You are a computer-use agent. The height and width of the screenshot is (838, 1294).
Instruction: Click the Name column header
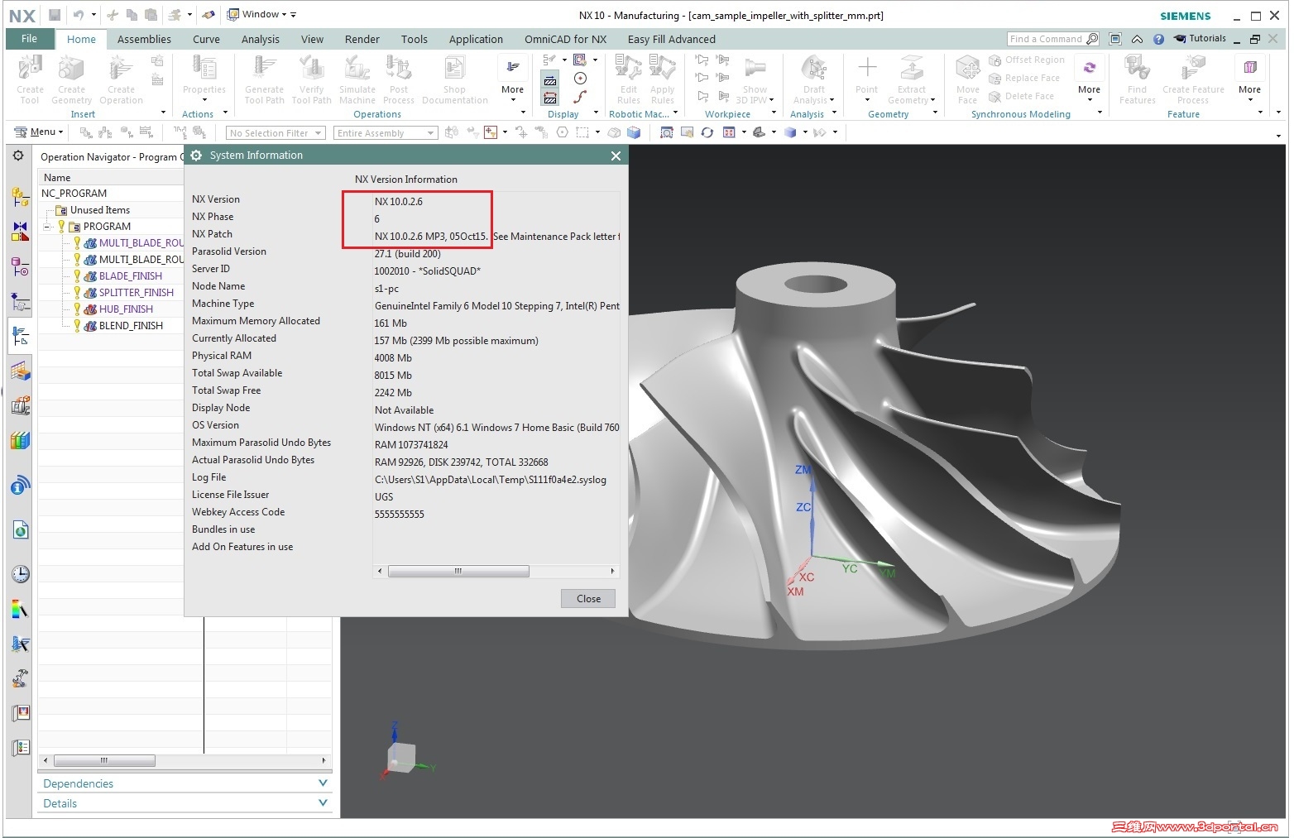pos(111,178)
